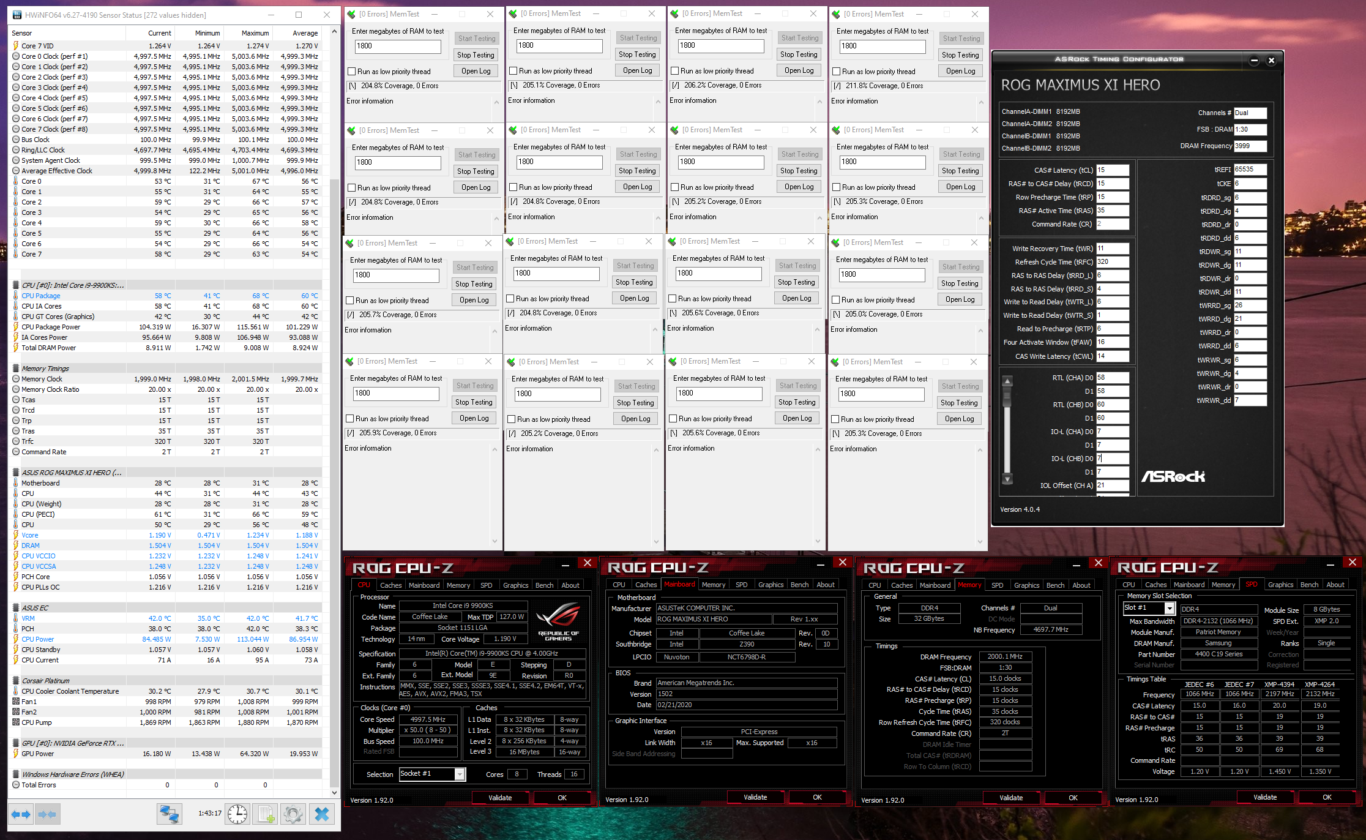Click icon beside GPU Power row
This screenshot has width=1366, height=840.
16,754
